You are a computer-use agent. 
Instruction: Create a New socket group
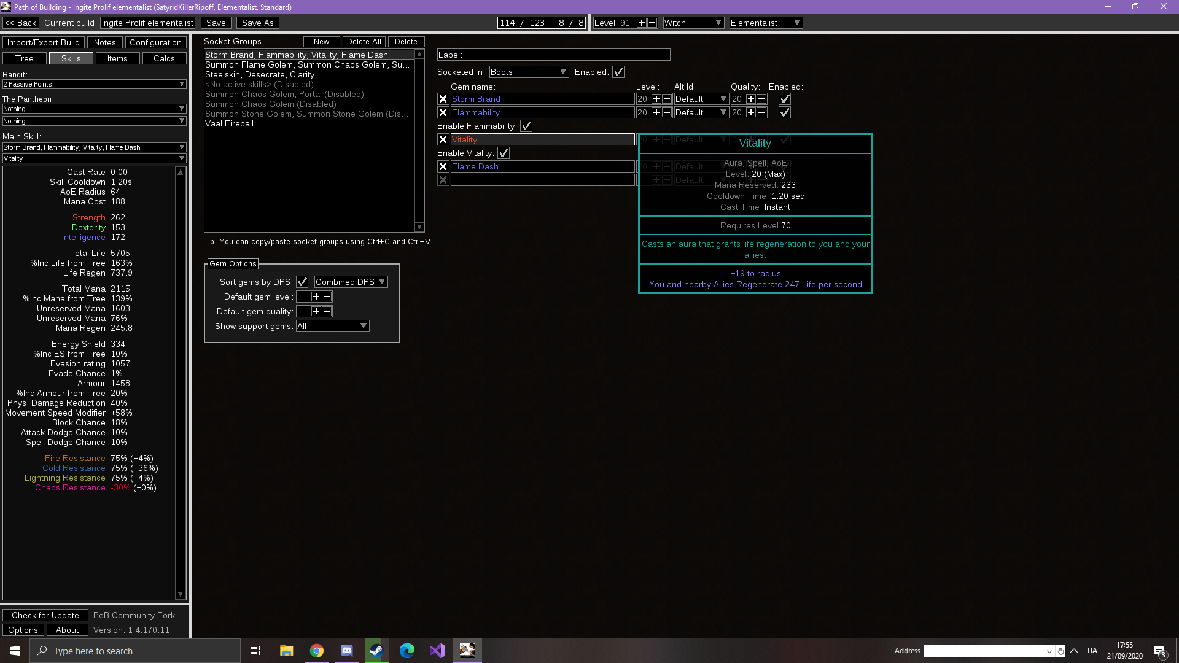point(321,42)
